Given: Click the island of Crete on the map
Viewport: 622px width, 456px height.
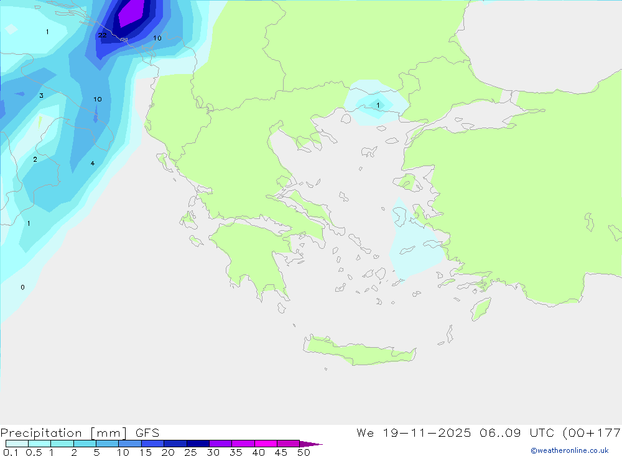Looking at the screenshot, I should 359,351.
